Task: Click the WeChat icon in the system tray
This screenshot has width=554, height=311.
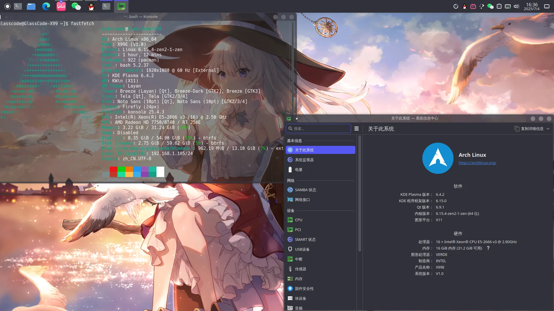Action: point(490,6)
